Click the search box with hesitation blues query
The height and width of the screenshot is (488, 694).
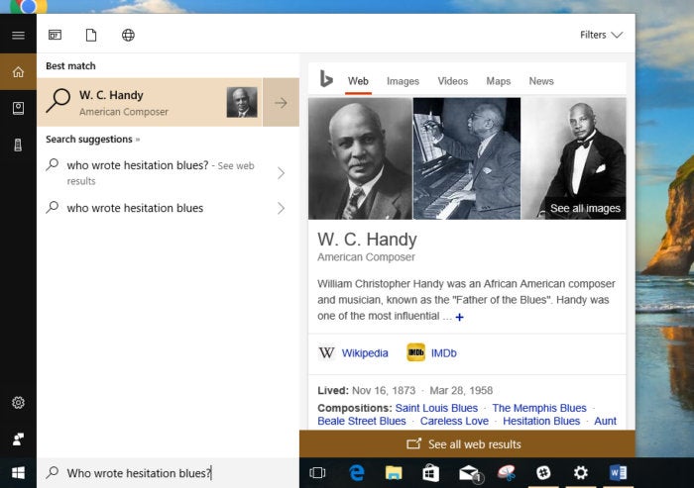tap(169, 473)
